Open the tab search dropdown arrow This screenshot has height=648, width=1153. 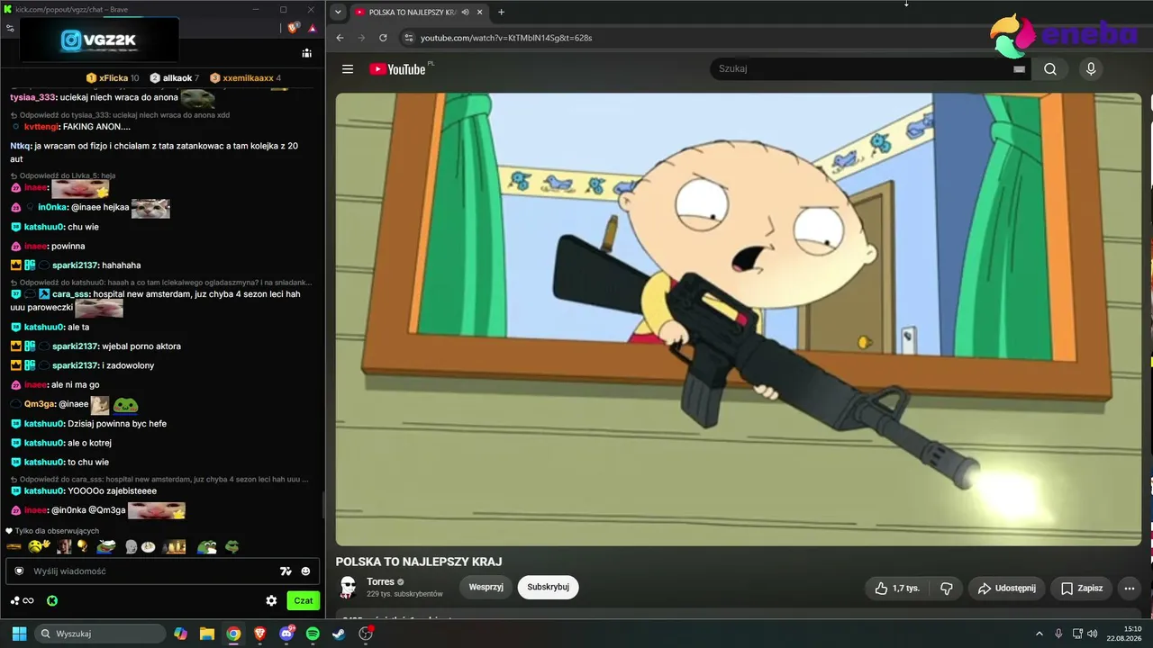338,13
